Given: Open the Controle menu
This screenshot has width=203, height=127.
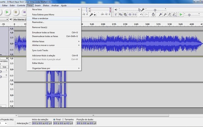Looking at the screenshot, I should click(21, 6).
